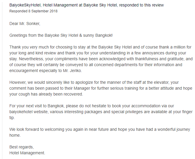Click the 'Hotel Management.' signature

[27, 153]
